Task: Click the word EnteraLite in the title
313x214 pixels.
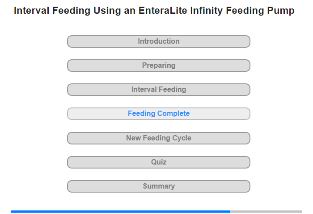Action: [163, 11]
